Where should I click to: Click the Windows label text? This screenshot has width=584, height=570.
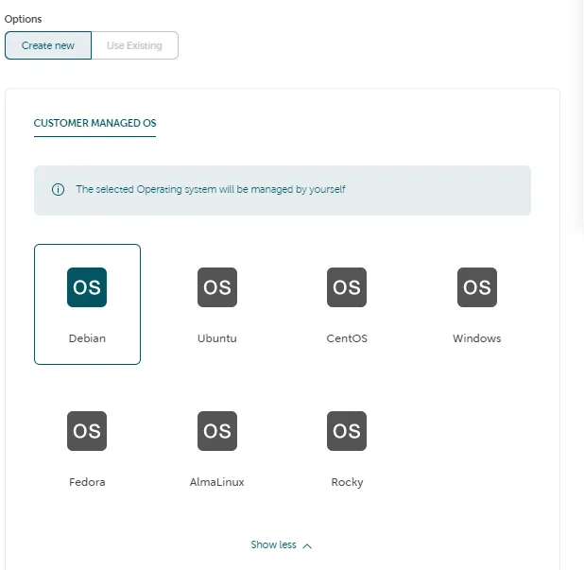point(477,338)
